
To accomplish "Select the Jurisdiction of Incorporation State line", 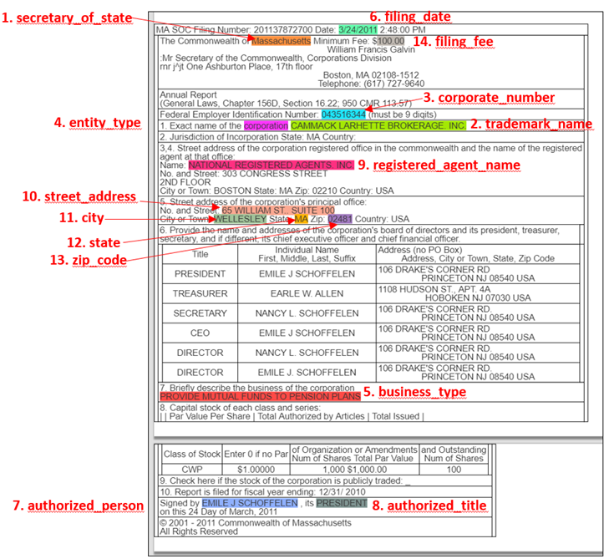I will (x=257, y=137).
